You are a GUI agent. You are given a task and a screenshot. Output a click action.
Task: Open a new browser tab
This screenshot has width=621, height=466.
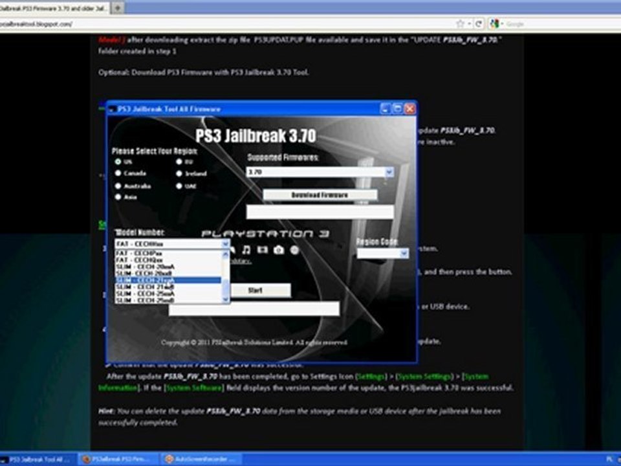pyautogui.click(x=118, y=8)
